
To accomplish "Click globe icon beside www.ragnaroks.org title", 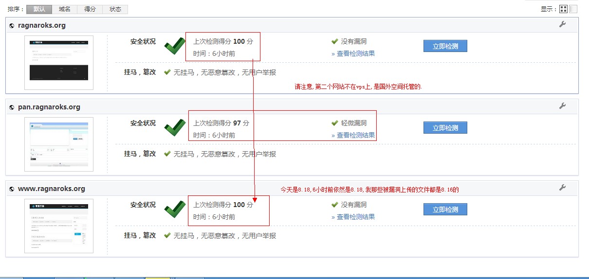I will (x=12, y=189).
